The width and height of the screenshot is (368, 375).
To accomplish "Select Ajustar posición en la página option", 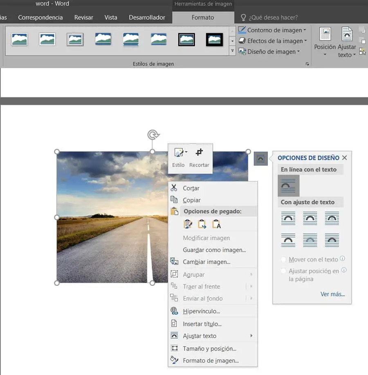I will click(x=284, y=271).
